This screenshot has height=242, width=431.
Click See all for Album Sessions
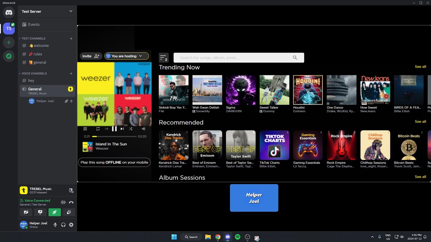click(x=420, y=177)
